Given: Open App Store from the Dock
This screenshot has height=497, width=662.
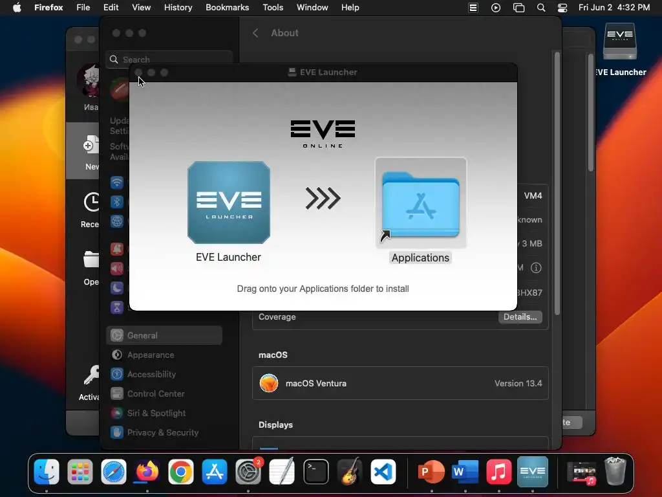Looking at the screenshot, I should tap(215, 472).
